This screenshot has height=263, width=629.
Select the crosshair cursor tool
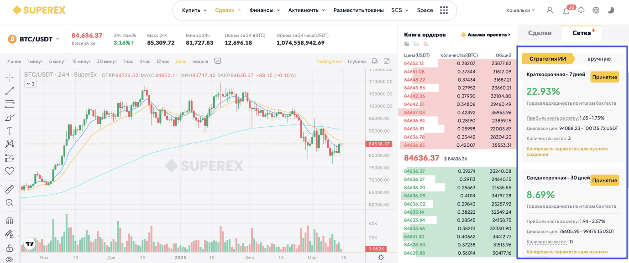pos(10,77)
